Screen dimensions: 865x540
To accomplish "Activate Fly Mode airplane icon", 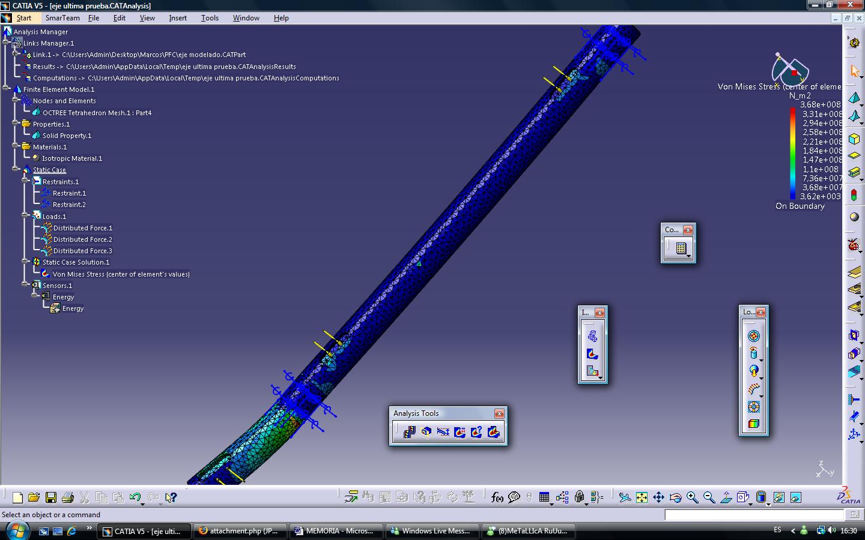I will [625, 497].
